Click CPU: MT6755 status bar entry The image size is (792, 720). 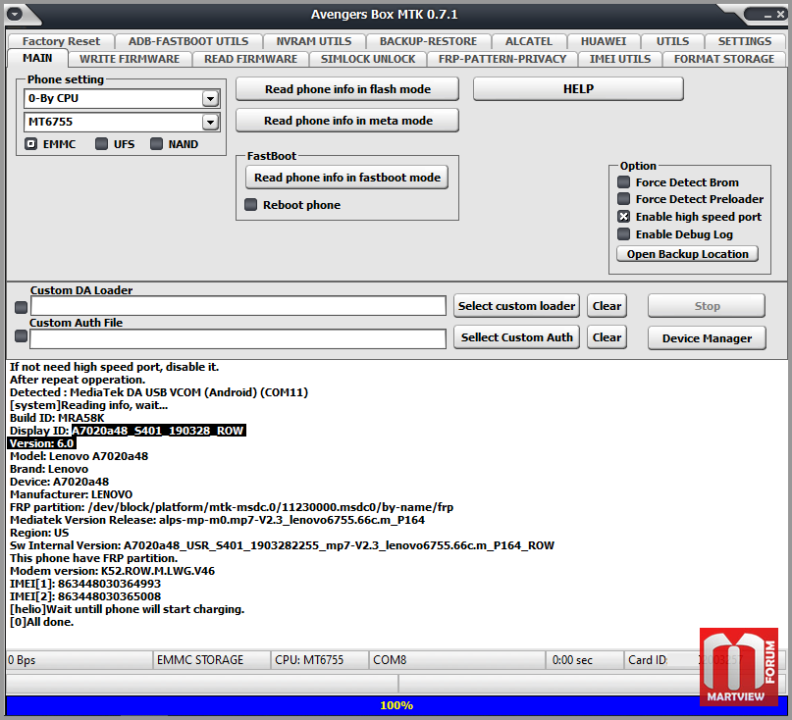click(x=319, y=660)
